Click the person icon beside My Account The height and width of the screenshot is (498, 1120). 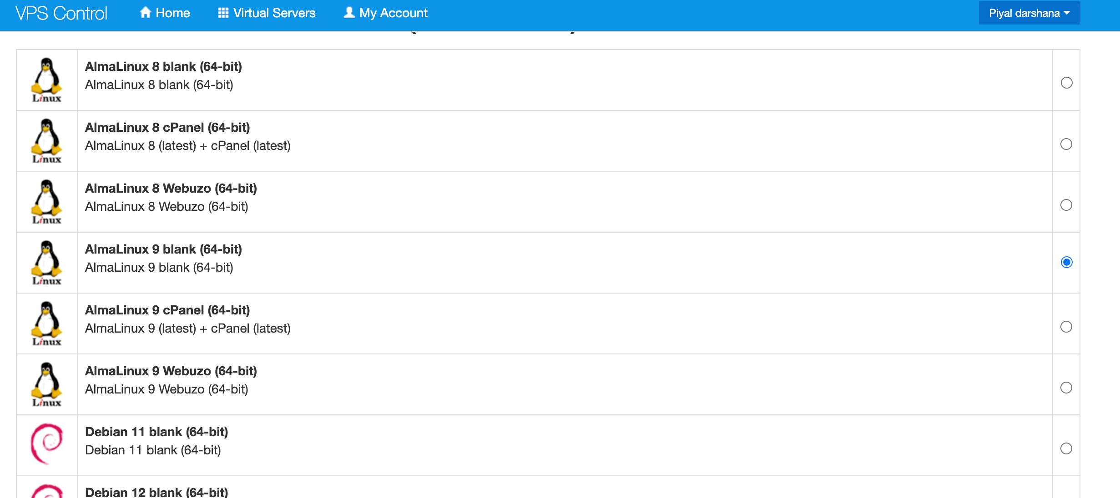click(349, 13)
